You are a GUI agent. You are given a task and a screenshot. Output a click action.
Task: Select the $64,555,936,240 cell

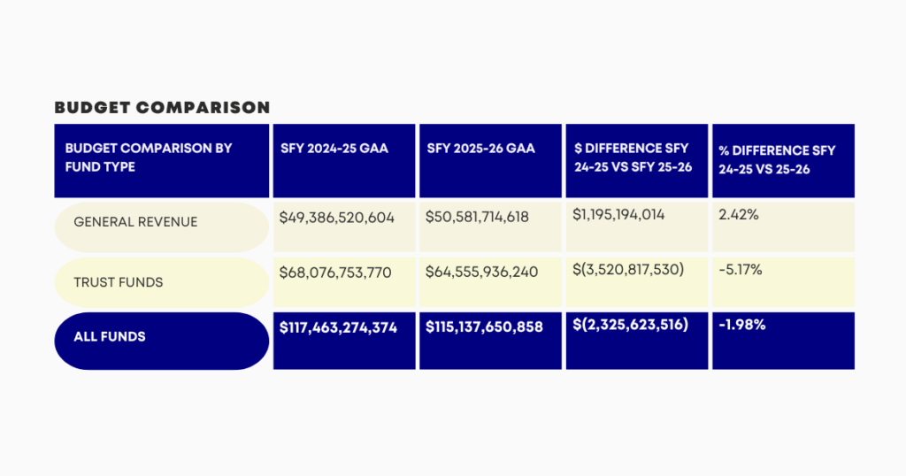tap(490, 282)
